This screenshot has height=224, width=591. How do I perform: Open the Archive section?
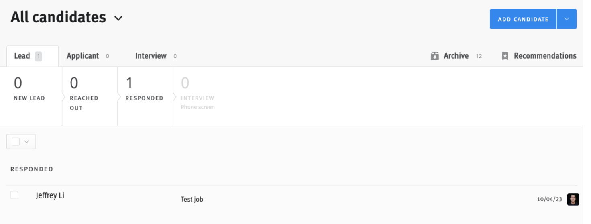(x=456, y=56)
